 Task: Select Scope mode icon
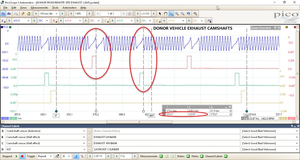click(x=3, y=14)
